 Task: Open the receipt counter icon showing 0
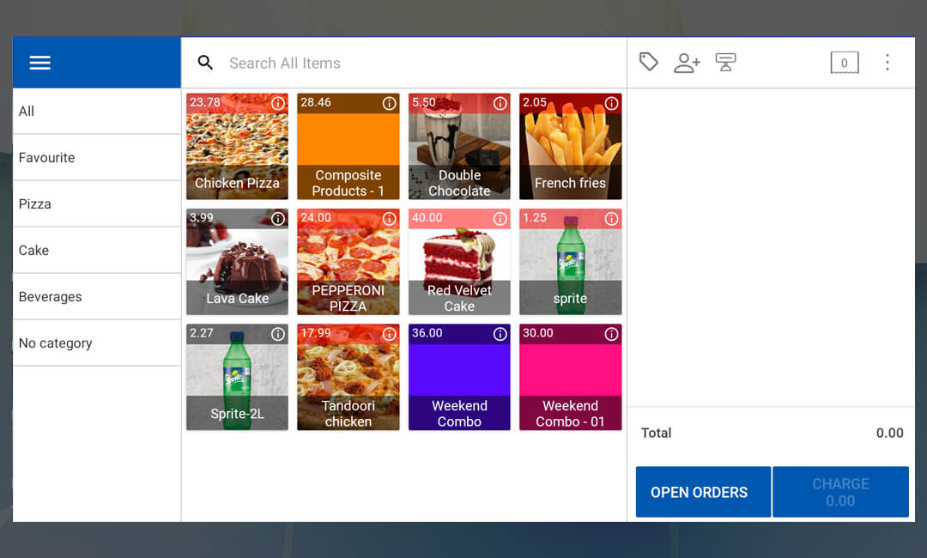(844, 63)
